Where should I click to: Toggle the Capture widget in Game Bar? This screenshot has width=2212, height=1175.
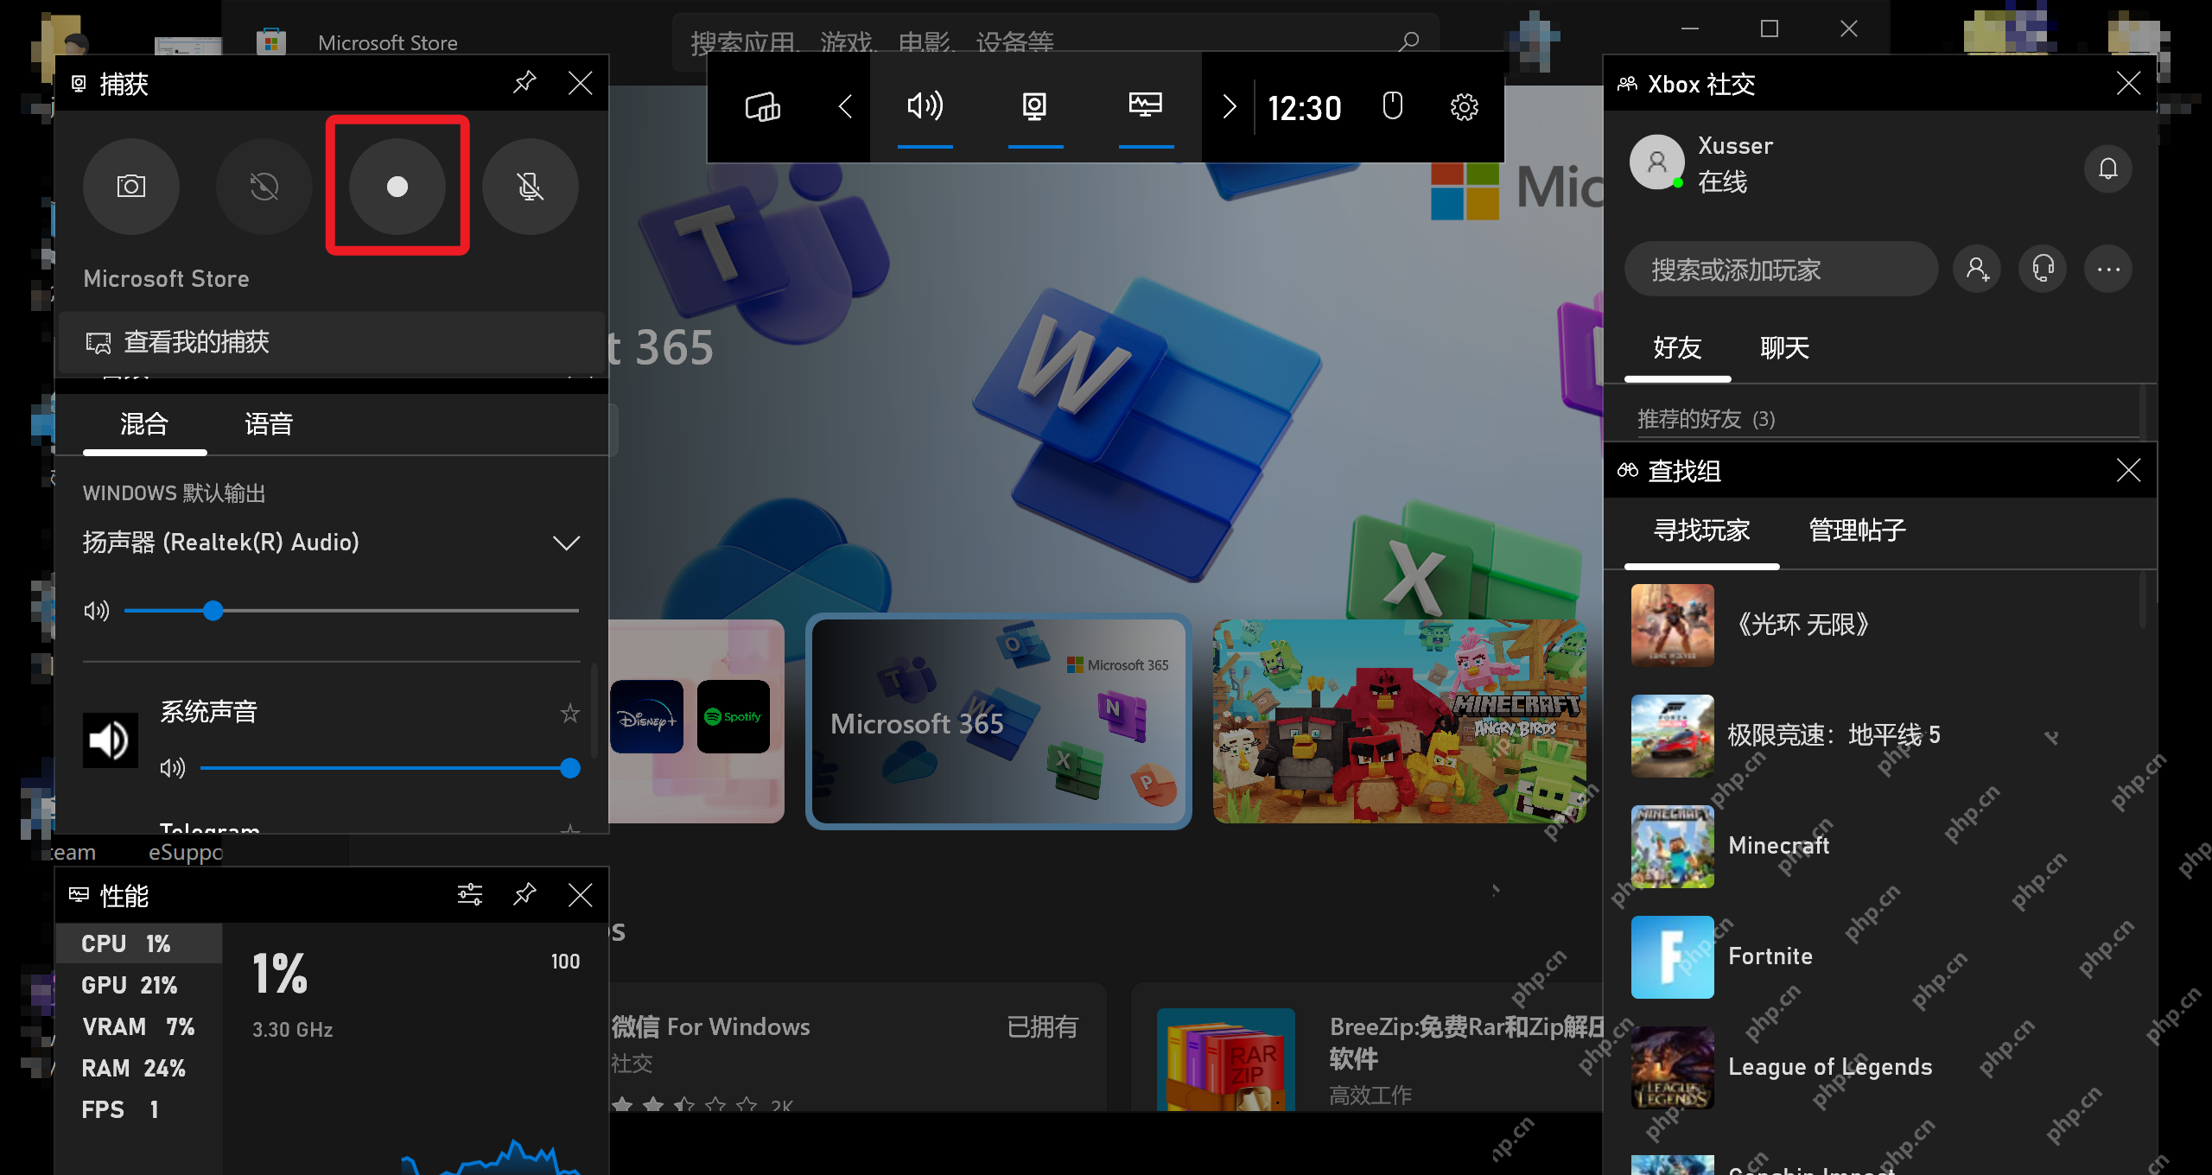coord(1035,107)
